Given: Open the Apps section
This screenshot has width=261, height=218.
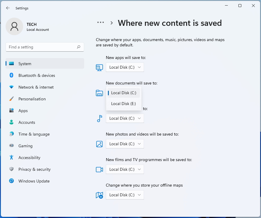Looking at the screenshot, I should click(x=45, y=111).
